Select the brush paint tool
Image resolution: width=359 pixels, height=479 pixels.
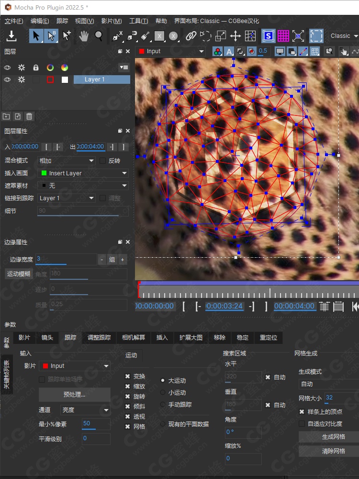(146, 36)
